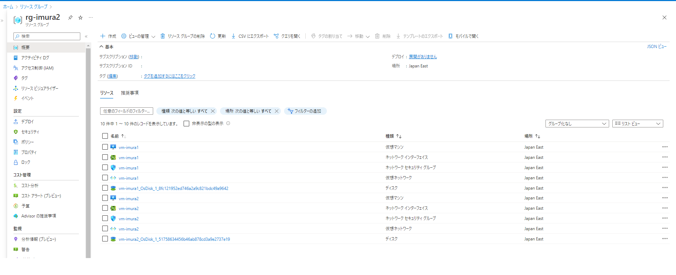The image size is (676, 275).
Task: Remove the 種類 filter with its X
Action: tap(213, 111)
